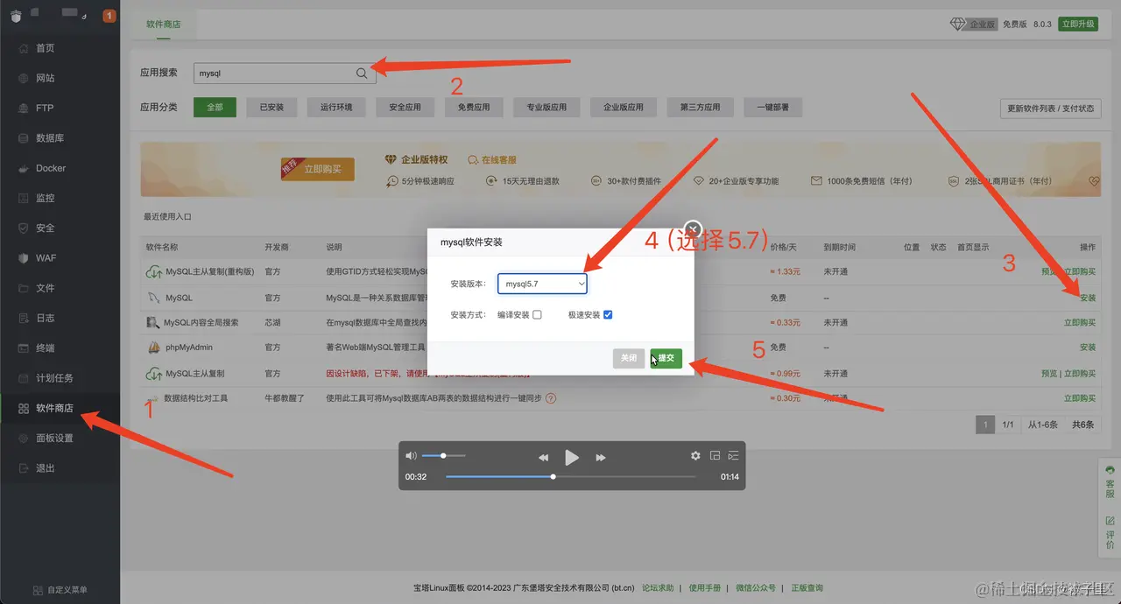Click the 日志 icon in sidebar
The image size is (1121, 604).
tap(24, 318)
